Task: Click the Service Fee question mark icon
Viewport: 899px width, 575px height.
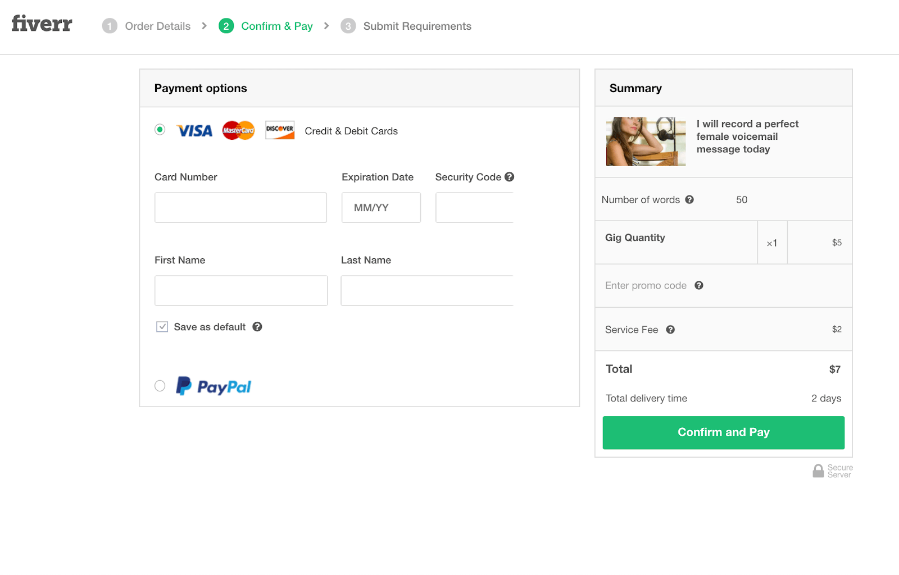Action: tap(670, 330)
